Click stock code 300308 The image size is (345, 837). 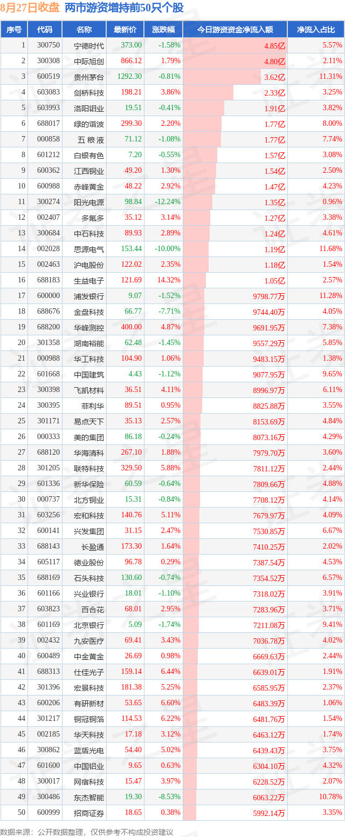47,61
